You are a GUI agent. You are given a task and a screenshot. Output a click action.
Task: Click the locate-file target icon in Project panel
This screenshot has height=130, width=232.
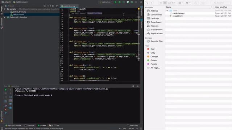tap(45, 6)
